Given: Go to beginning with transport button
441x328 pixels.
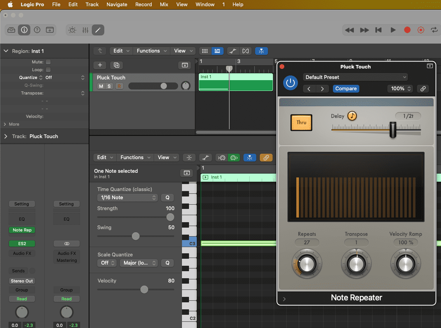Looking at the screenshot, I should click(378, 30).
